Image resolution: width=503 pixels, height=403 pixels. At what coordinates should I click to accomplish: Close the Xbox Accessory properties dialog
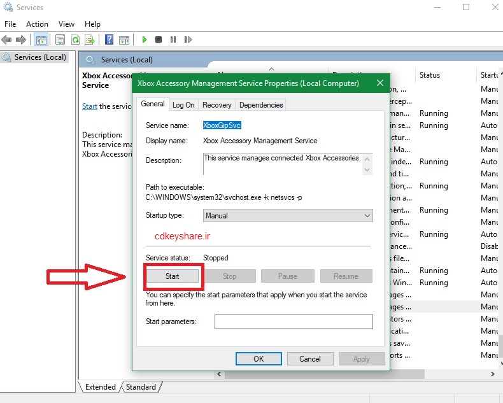pos(380,83)
